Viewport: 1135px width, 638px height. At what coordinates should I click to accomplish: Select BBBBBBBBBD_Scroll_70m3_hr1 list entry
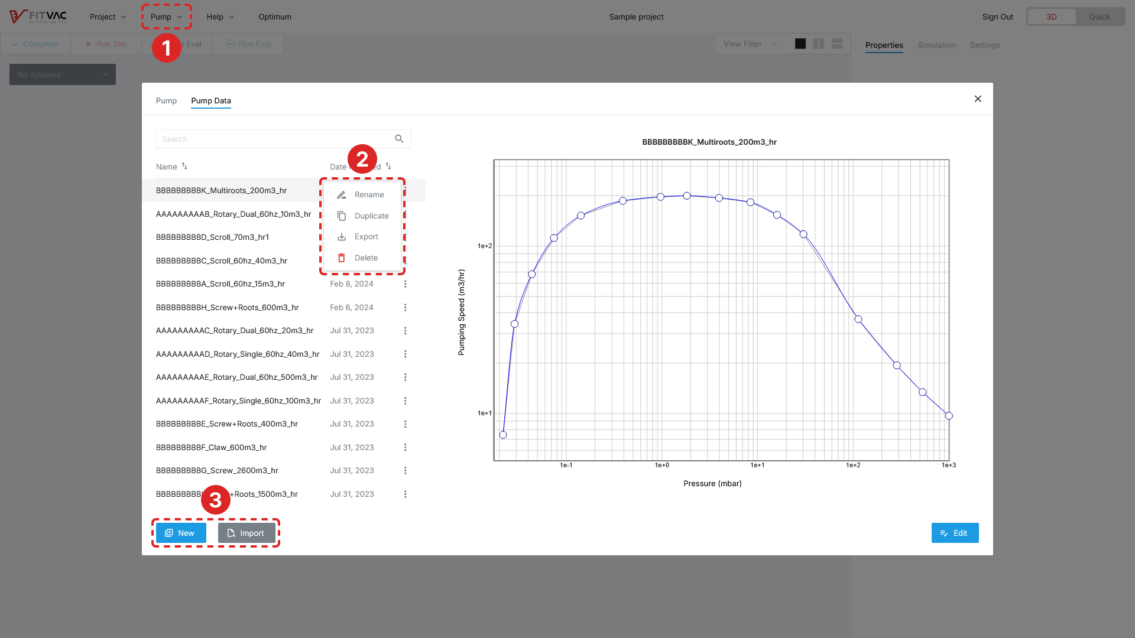tap(212, 237)
